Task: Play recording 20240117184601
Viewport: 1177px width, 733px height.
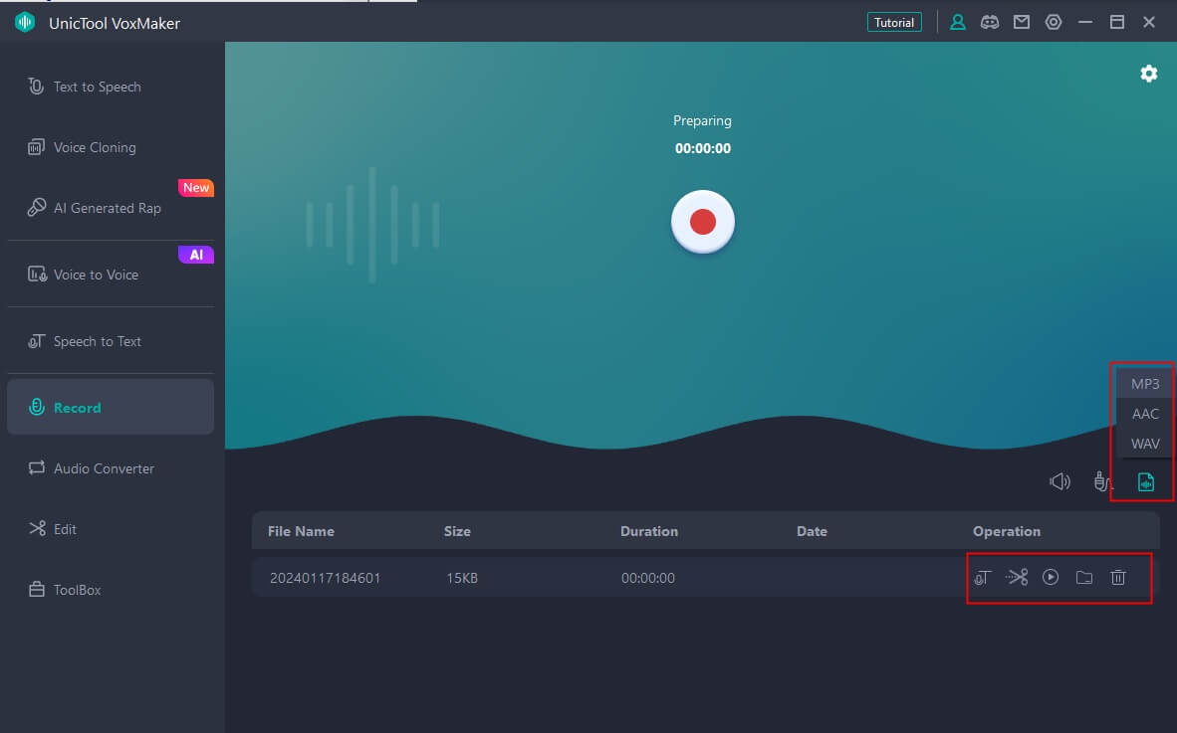Action: (x=1051, y=577)
